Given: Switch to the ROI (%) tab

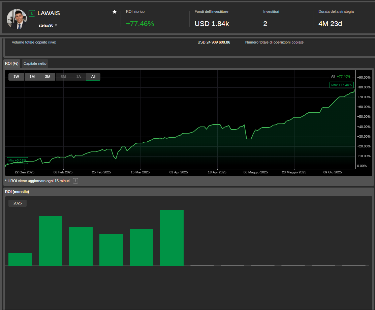Looking at the screenshot, I should [x=12, y=63].
